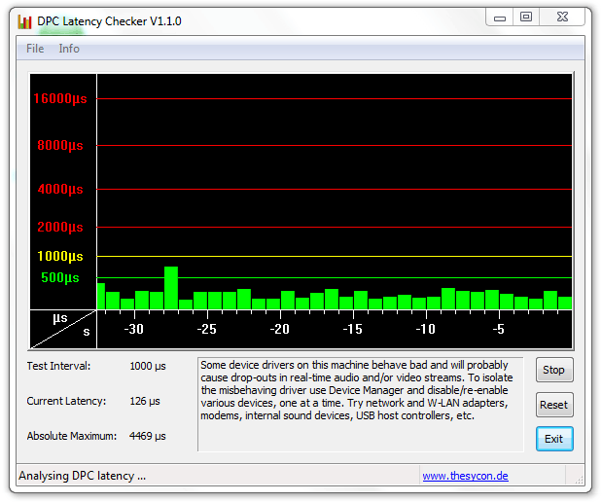The width and height of the screenshot is (602, 502).
Task: Click the Stop button
Action: pyautogui.click(x=554, y=370)
